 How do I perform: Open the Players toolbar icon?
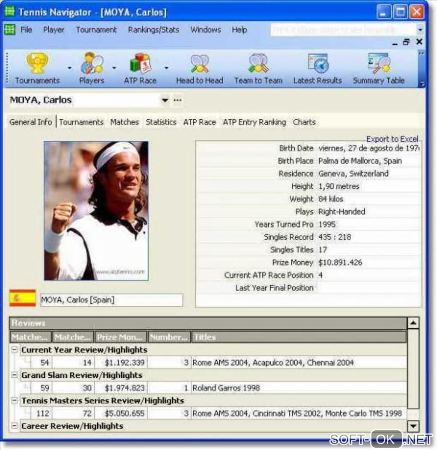pyautogui.click(x=91, y=68)
